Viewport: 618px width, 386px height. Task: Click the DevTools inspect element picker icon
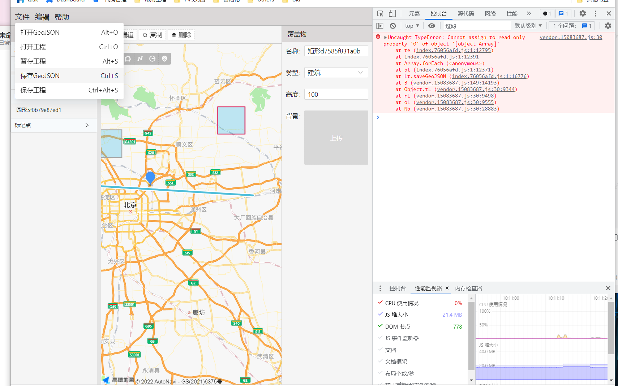380,13
